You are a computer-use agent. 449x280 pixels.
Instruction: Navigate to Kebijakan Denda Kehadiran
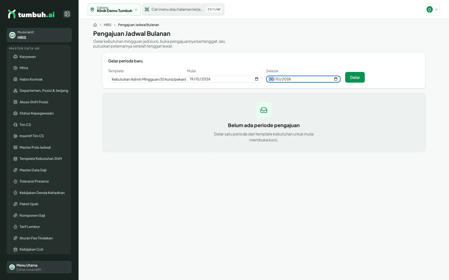(x=40, y=193)
